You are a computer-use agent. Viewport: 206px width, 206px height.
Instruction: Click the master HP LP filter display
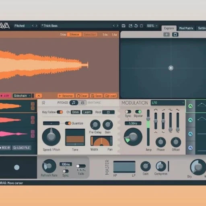124,167
